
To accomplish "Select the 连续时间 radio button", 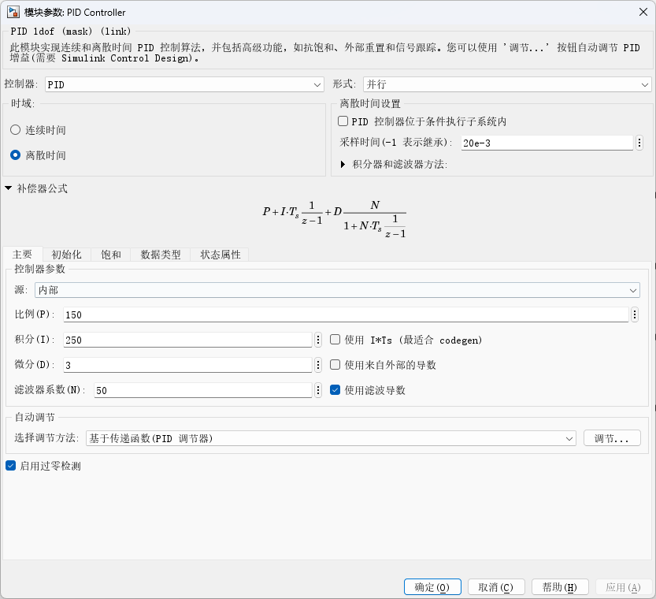I will point(16,130).
